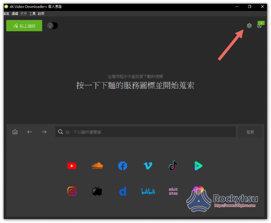Viewport: 271px width, 223px height.
Task: Open the green-blue play triangle service icon
Action: tap(198, 166)
